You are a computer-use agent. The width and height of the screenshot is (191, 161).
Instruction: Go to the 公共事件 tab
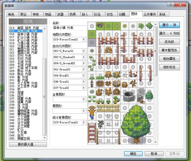[x=150, y=14]
